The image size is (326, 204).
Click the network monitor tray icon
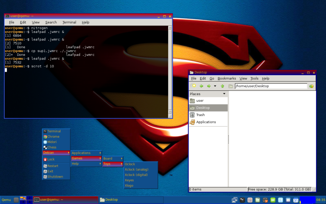click(234, 200)
